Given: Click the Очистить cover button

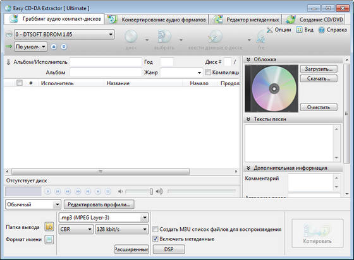Looking at the screenshot, I should (x=319, y=107).
